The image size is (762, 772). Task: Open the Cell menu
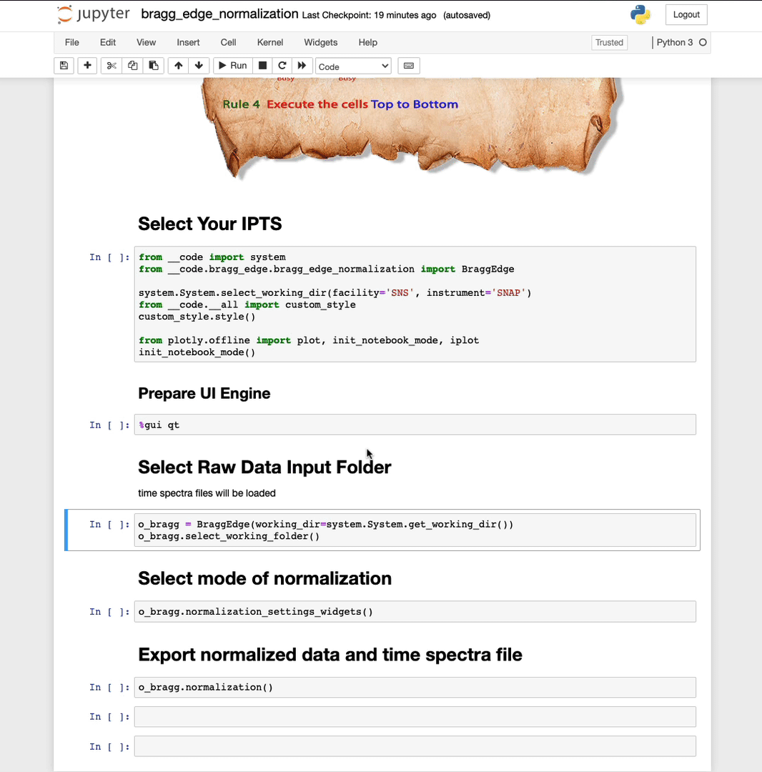click(x=228, y=42)
